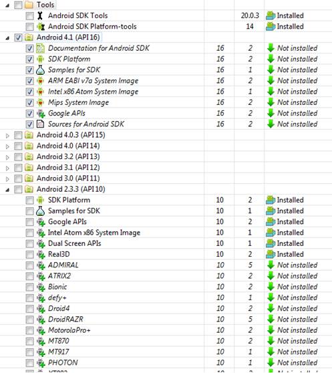
Task: Expand the Android 3.0 (API 11) node
Action: [x=7, y=179]
